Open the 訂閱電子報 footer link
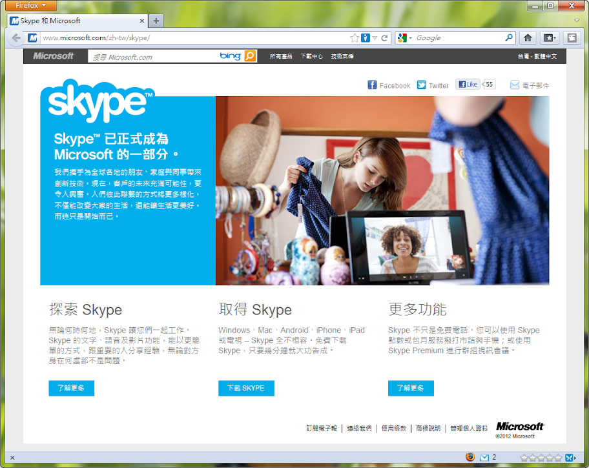 tap(322, 428)
